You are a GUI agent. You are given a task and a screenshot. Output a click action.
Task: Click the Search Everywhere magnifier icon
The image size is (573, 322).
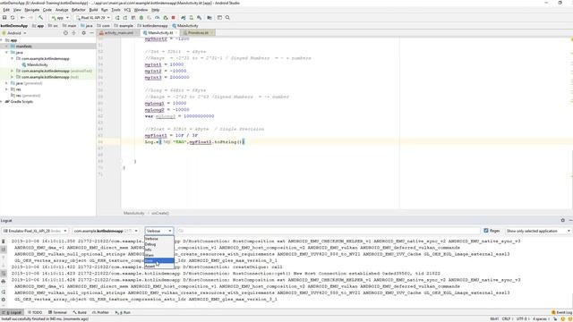(227, 18)
